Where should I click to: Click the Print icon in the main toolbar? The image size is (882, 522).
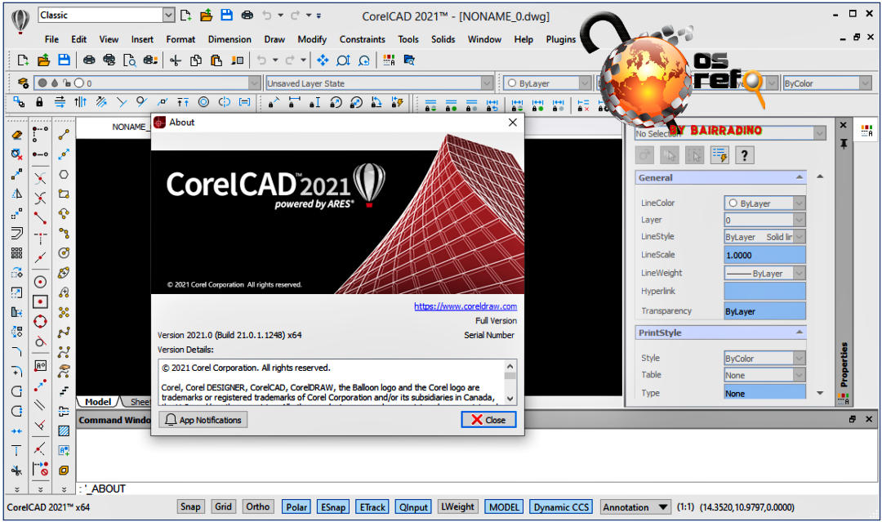click(x=89, y=60)
